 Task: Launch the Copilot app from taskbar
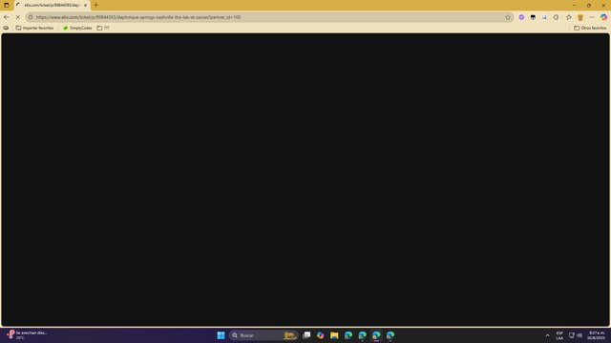tap(321, 335)
